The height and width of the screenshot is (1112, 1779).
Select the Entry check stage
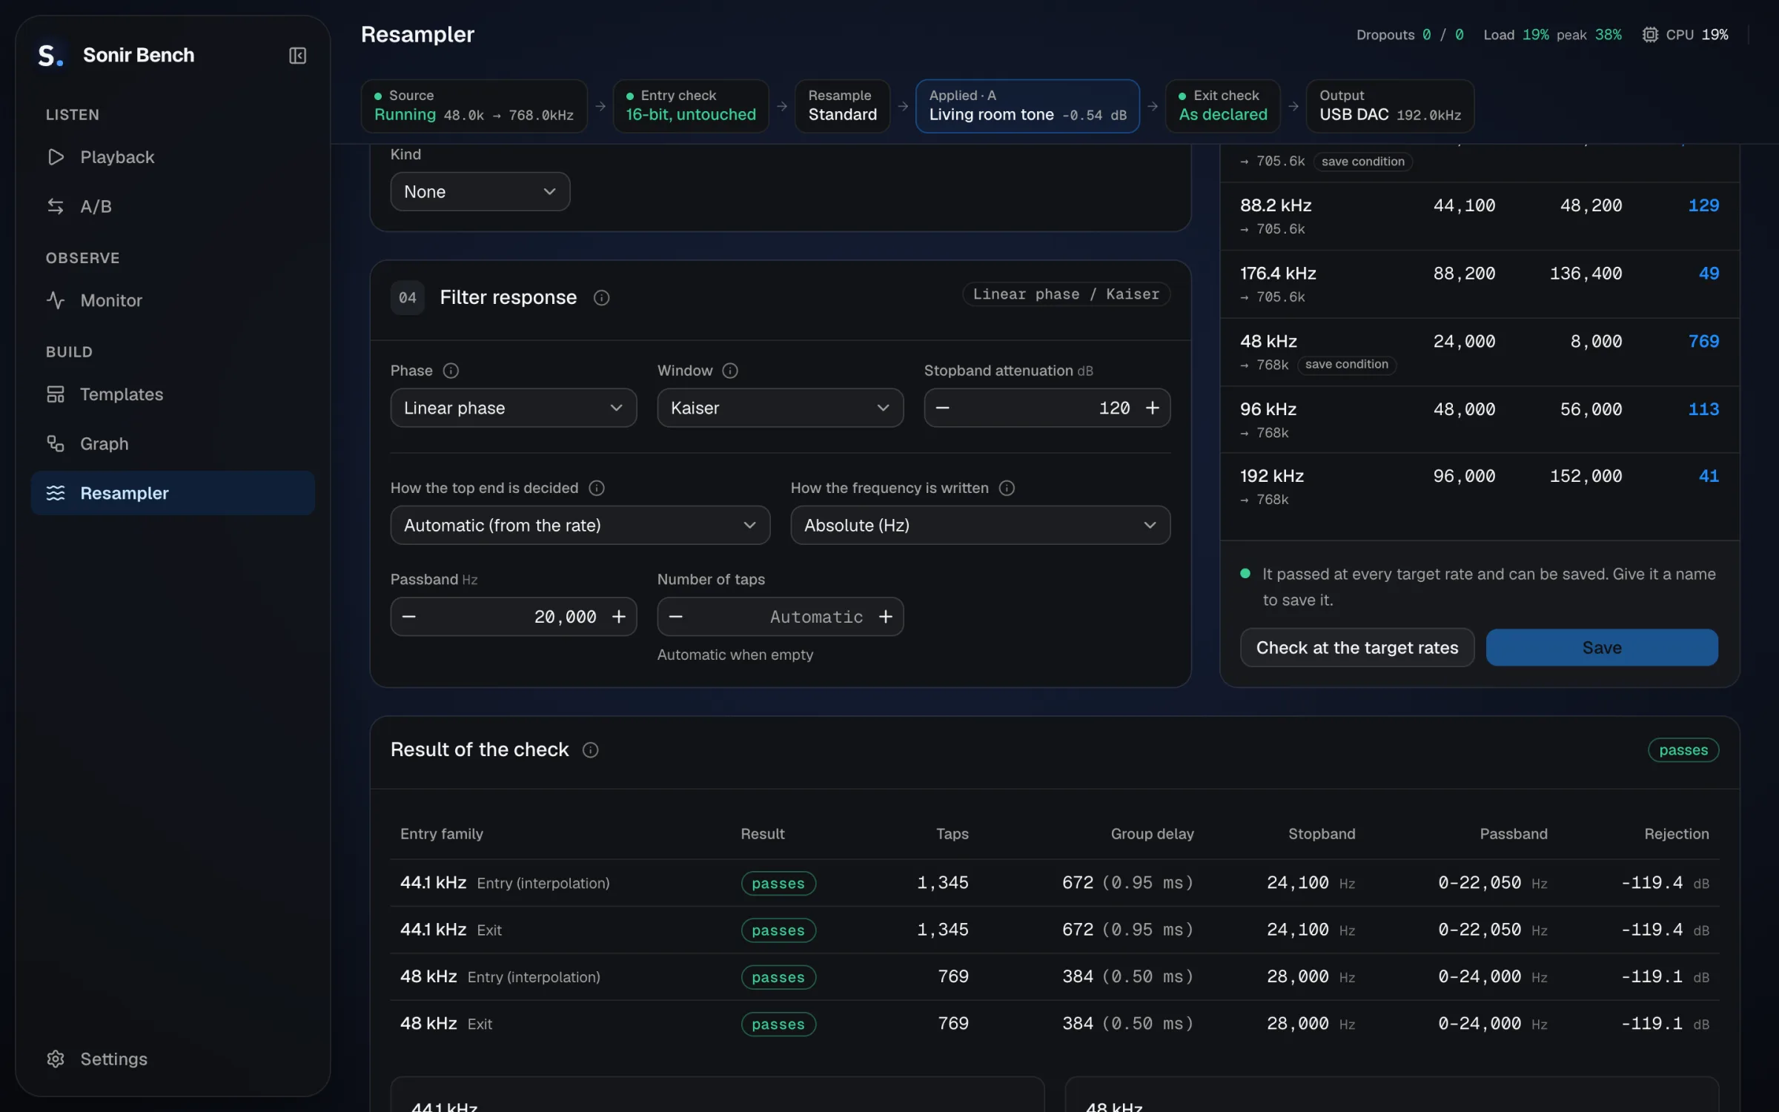click(x=690, y=106)
